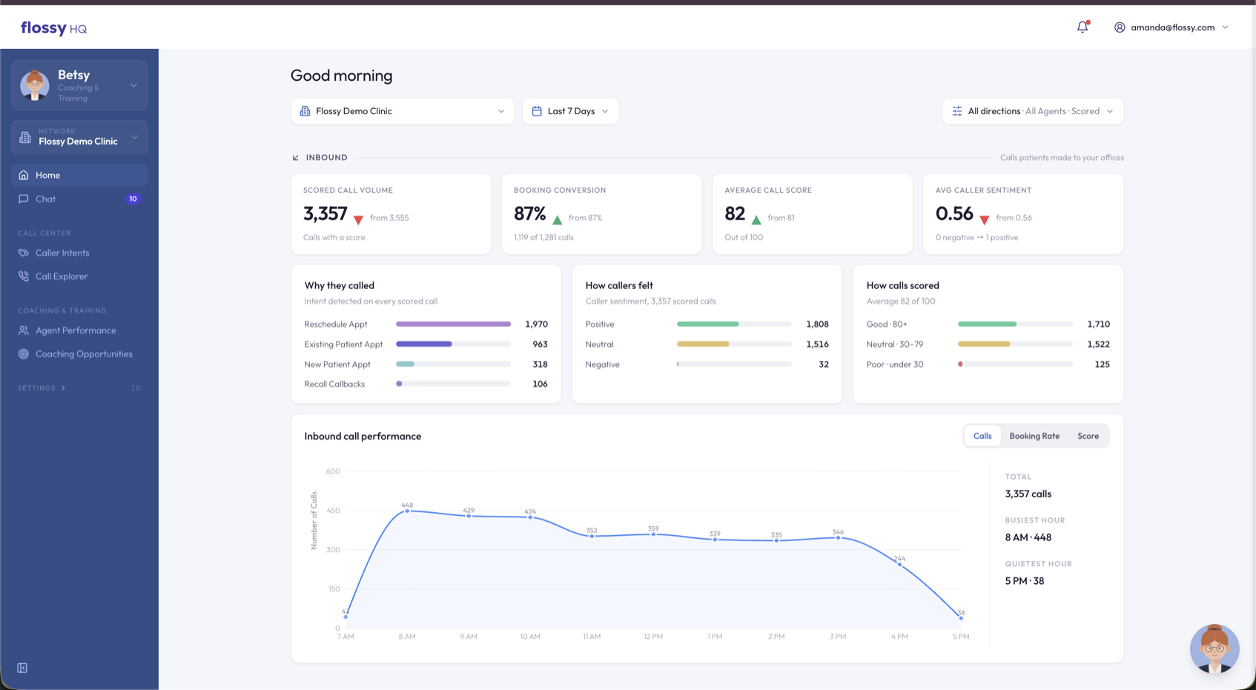Screen dimensions: 1256x690
Task: Click the 'Quietest Hour 5 PM · 38' stat
Action: click(x=1038, y=573)
